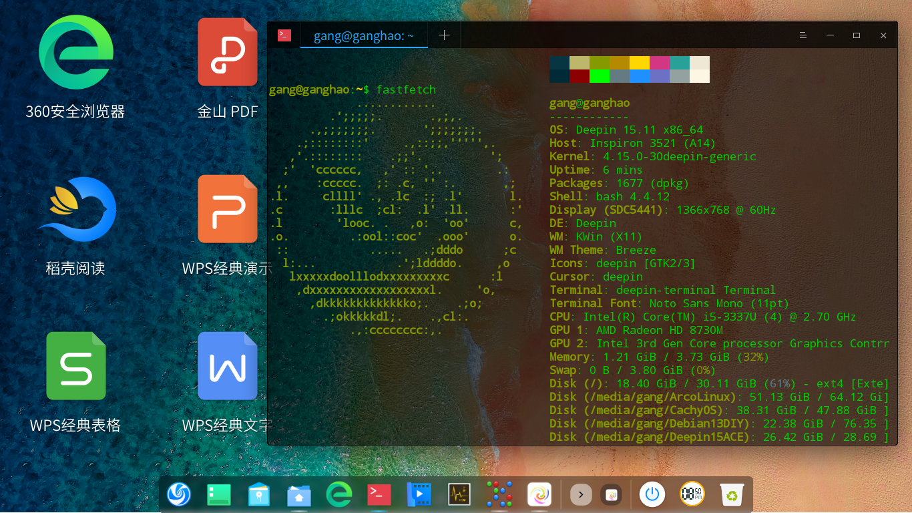Open the deepin movie player from the dock
Screen dimensions: 912x513
click(x=419, y=494)
